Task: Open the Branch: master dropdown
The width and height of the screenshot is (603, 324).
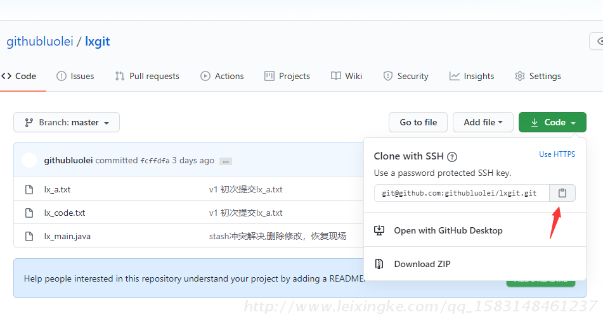Action: click(67, 122)
